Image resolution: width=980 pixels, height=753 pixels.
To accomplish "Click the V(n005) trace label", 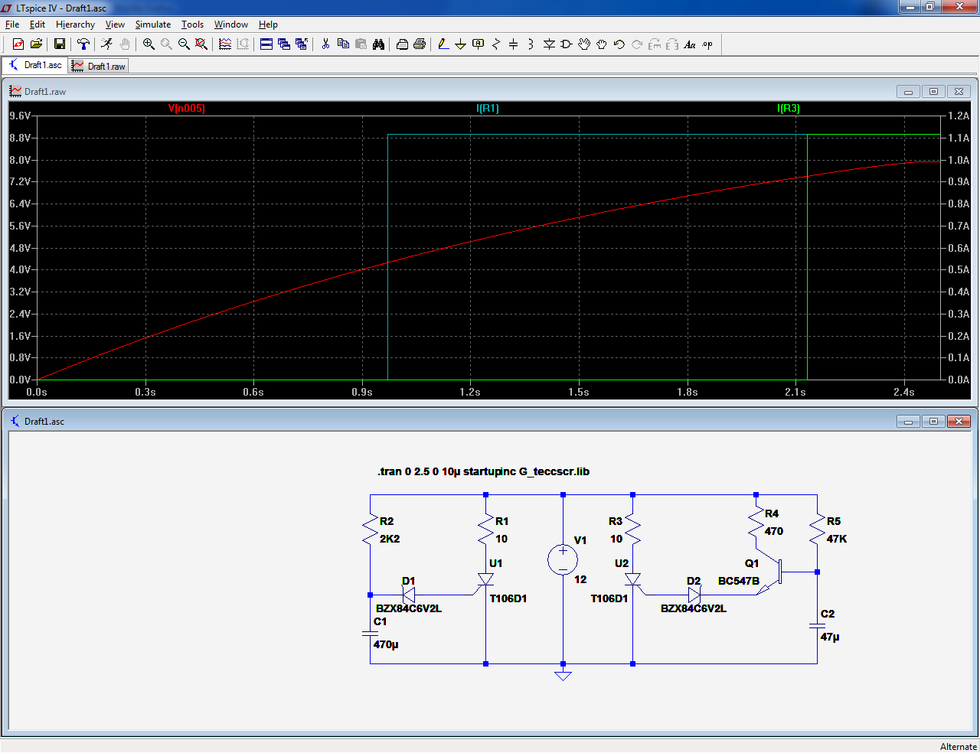I will (187, 109).
